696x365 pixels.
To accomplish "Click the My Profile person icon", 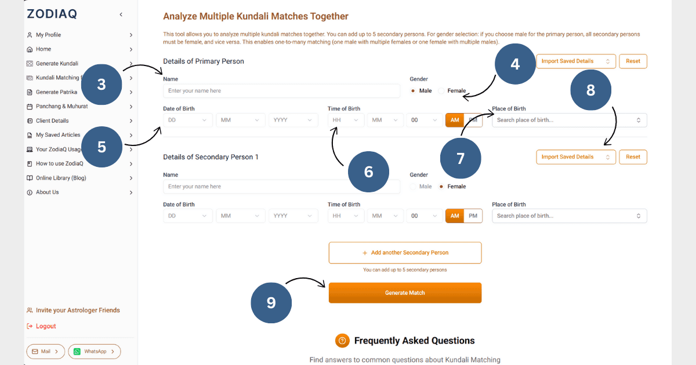I will coord(30,35).
